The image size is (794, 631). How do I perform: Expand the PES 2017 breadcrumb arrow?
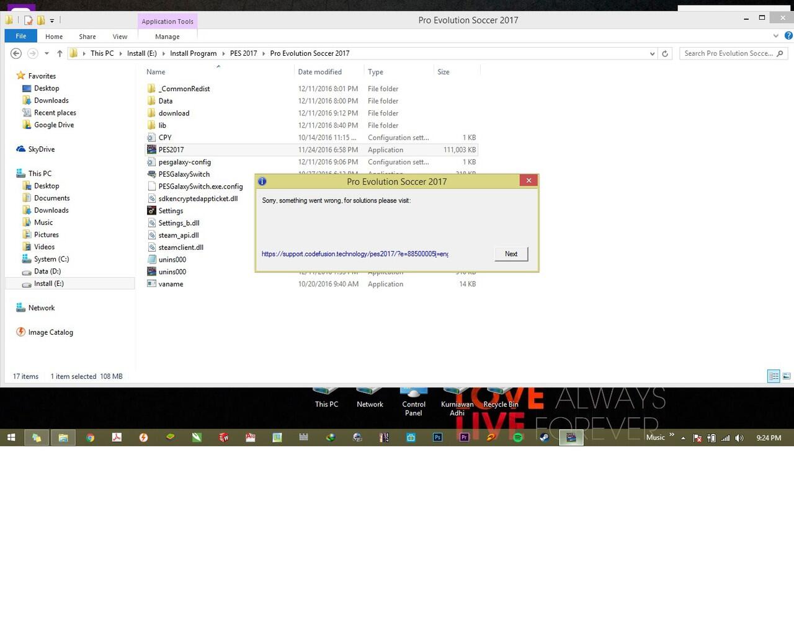pos(264,53)
